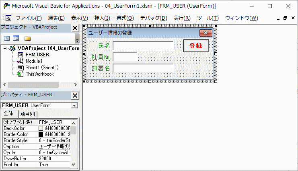Click the BorderStyle value 0 - fmBorderSt
The height and width of the screenshot is (171, 298).
pos(54,140)
